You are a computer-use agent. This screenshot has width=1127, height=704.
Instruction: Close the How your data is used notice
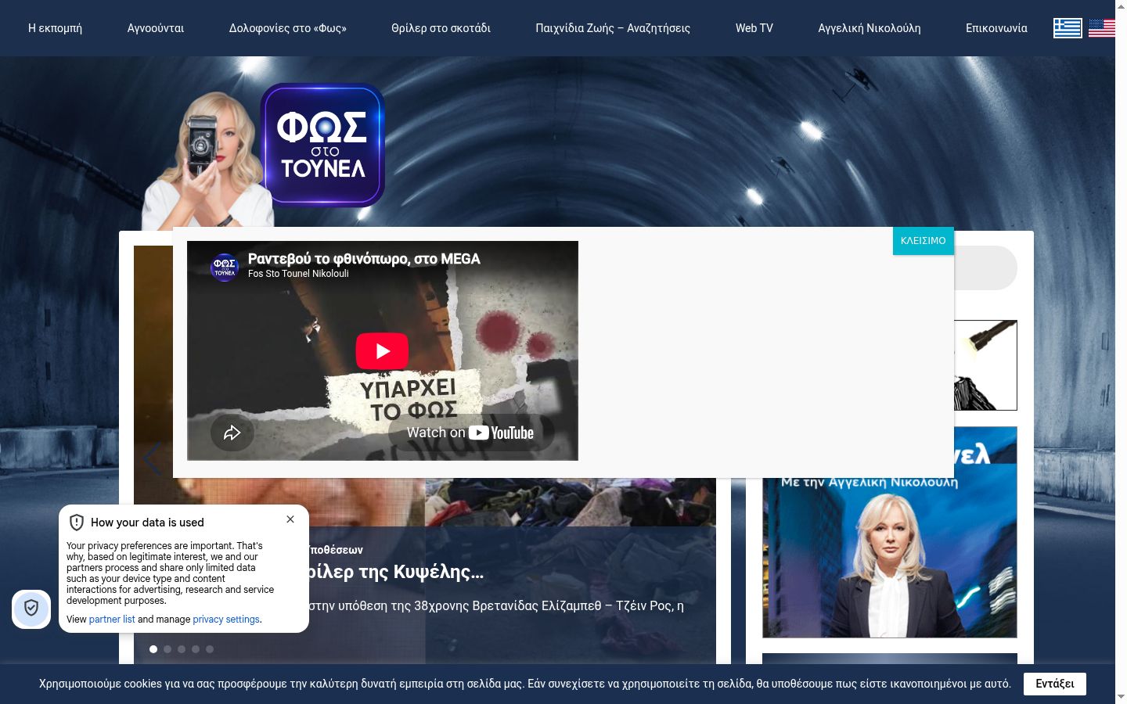click(290, 519)
